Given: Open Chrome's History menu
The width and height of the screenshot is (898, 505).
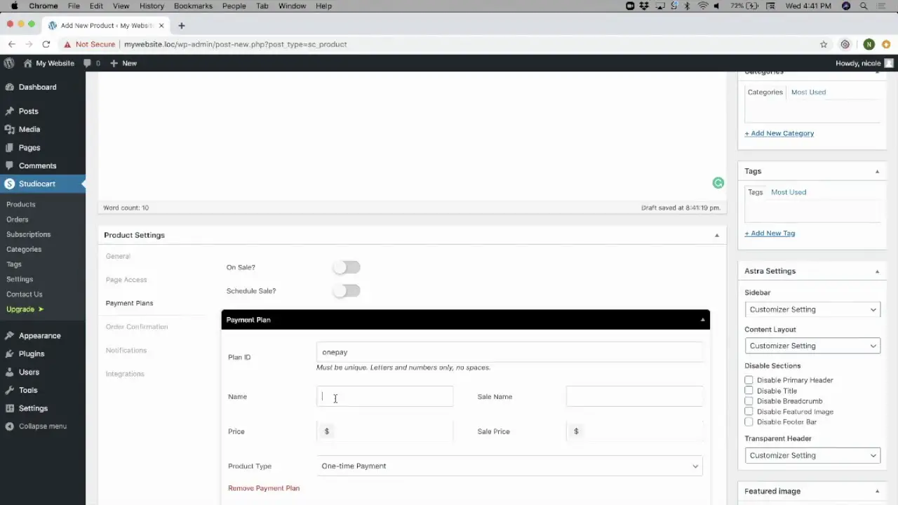Looking at the screenshot, I should 152,6.
